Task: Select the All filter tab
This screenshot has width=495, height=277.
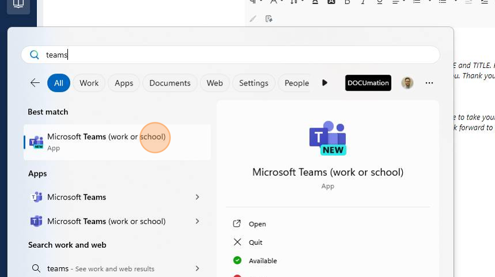Action: pos(59,83)
